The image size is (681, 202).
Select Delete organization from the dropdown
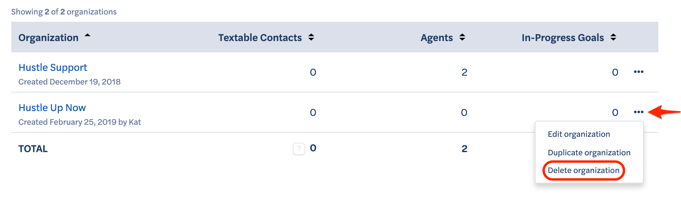pyautogui.click(x=583, y=170)
